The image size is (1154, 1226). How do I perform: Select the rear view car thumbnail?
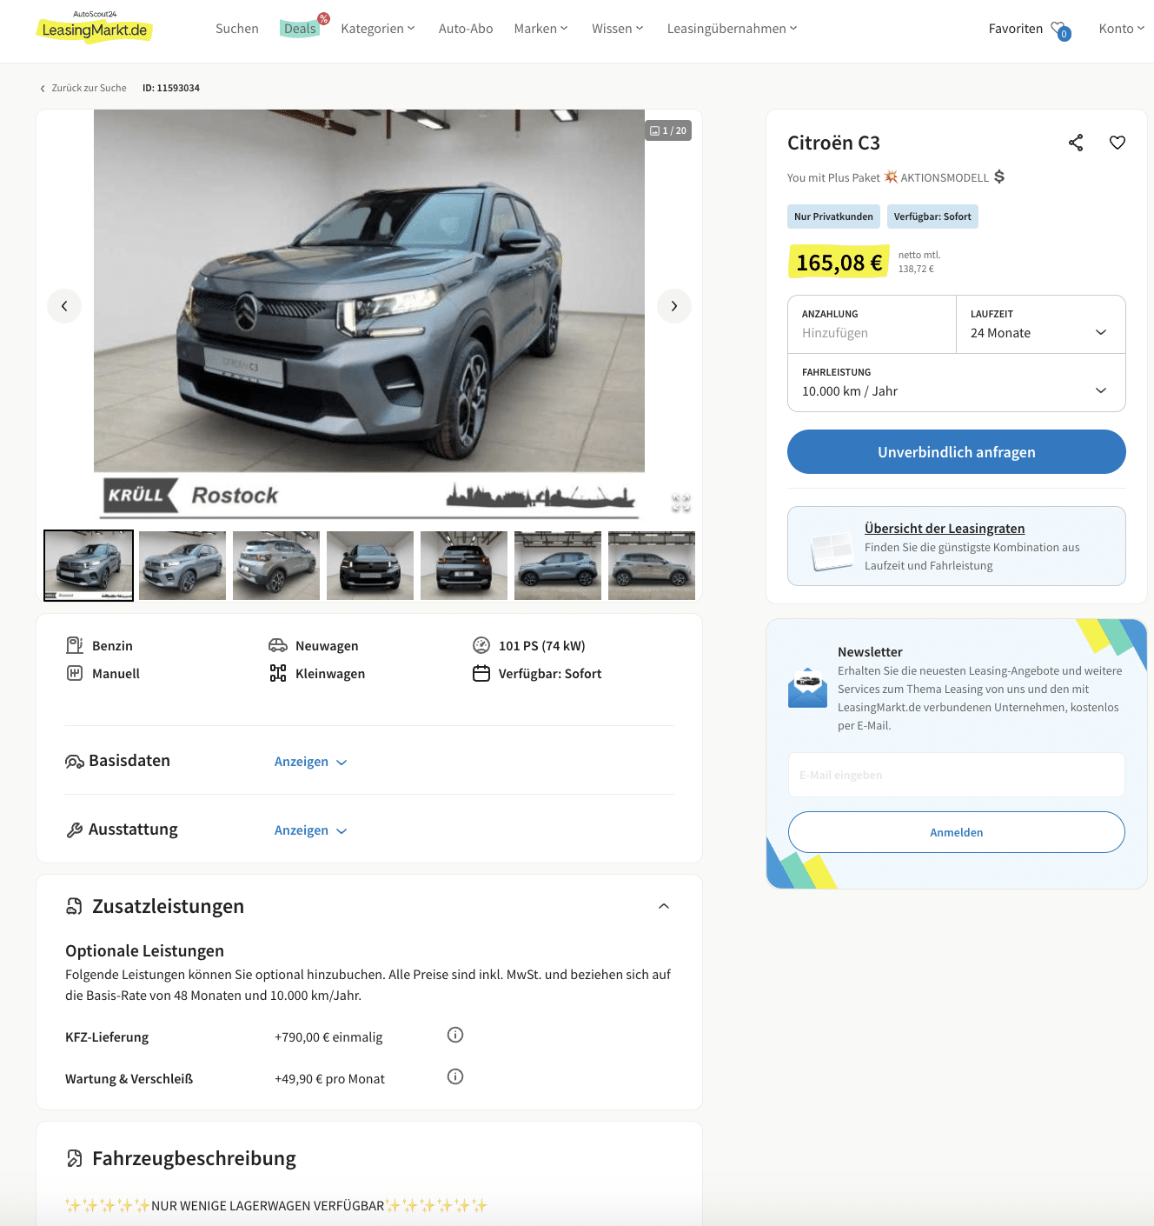(464, 565)
